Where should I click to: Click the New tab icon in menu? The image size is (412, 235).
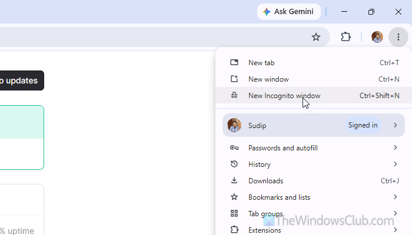coord(234,62)
